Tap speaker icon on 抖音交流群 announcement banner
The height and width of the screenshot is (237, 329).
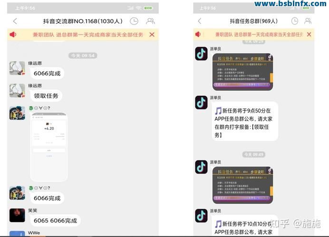click(x=13, y=35)
